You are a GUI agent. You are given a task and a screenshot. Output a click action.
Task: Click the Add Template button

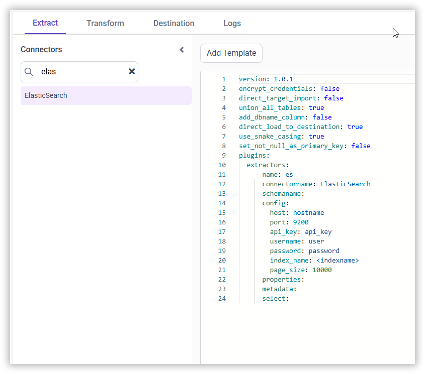click(x=231, y=53)
